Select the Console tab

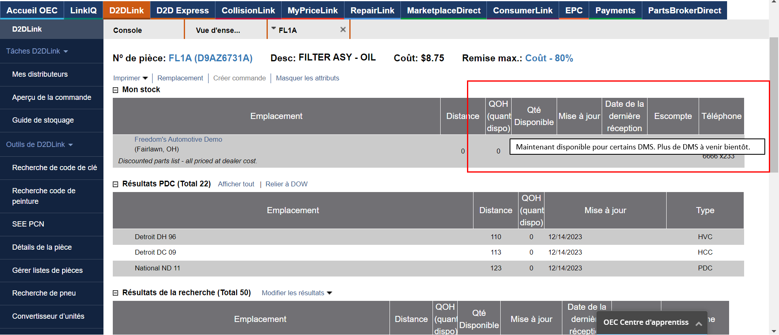(127, 30)
